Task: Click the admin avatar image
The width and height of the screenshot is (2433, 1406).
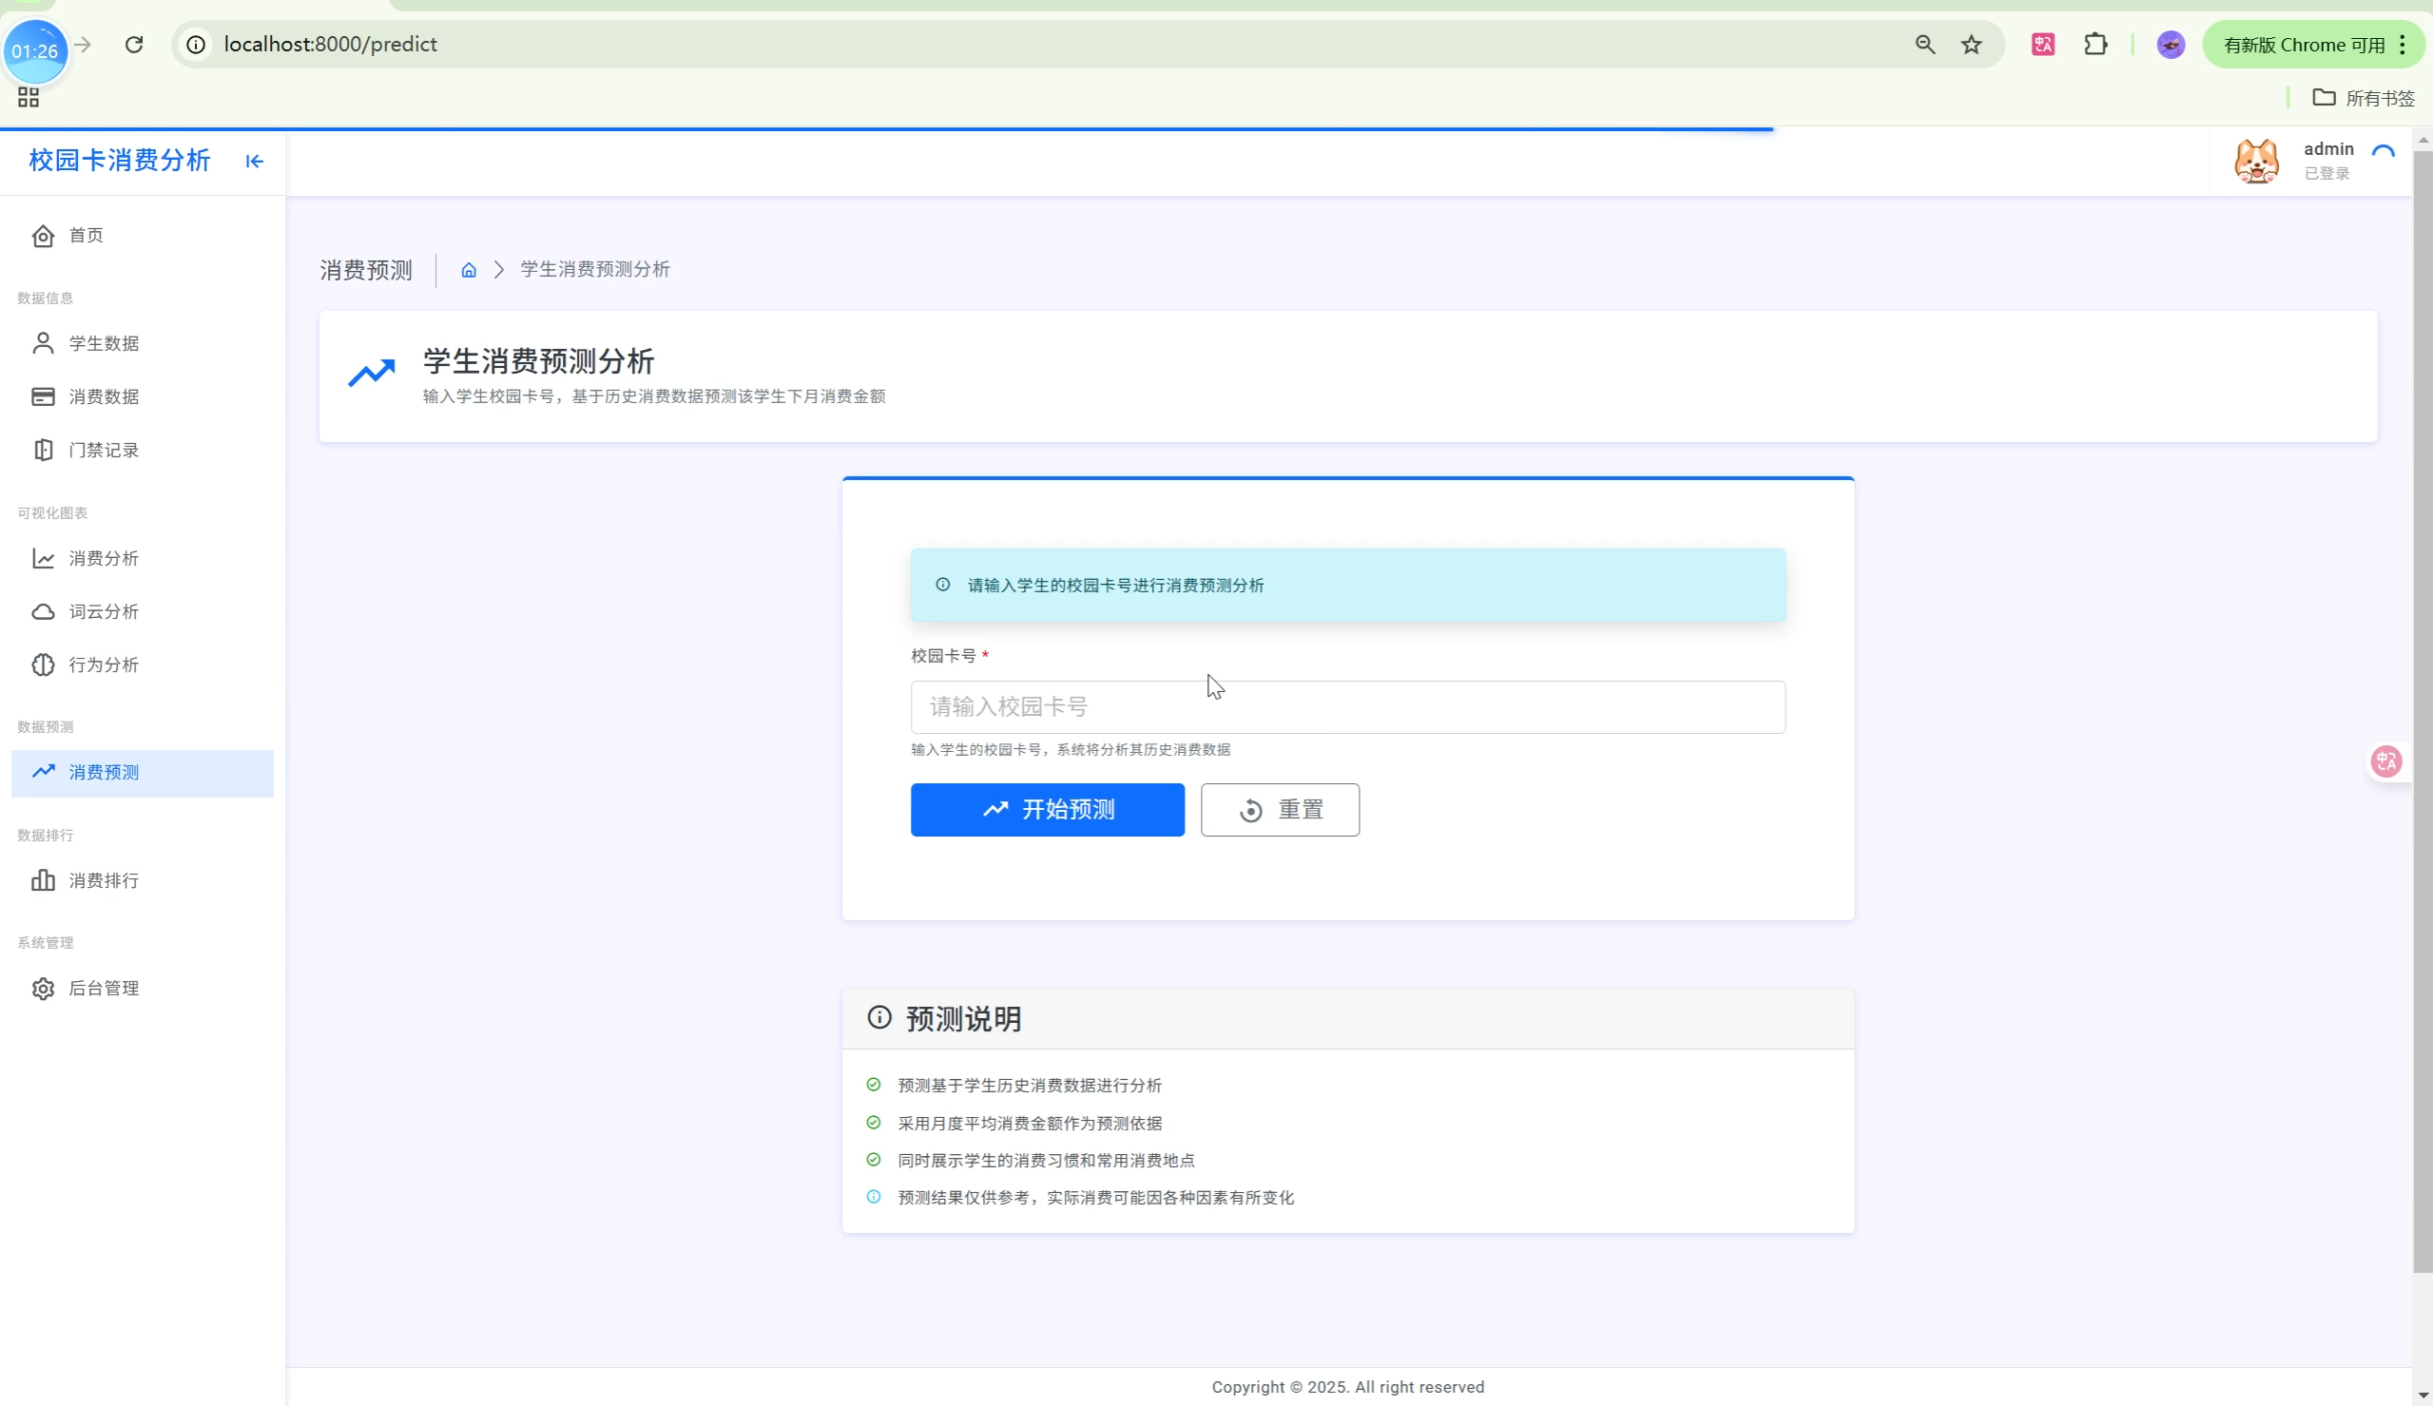Action: [2256, 162]
